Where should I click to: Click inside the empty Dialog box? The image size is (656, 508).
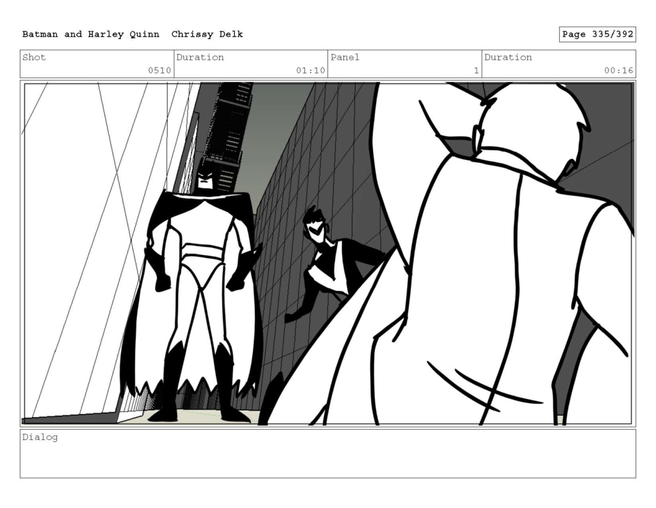tap(328, 454)
